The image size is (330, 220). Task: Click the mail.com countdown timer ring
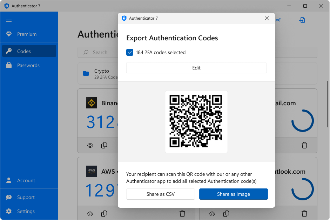[x=303, y=121]
